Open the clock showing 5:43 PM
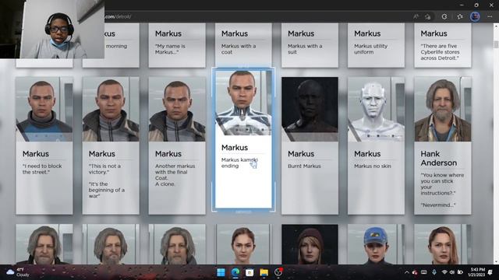 pos(476,272)
